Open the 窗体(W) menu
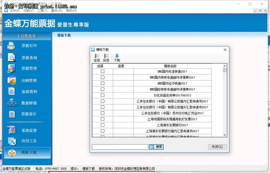Screen dimensions: 270x173 (x=57, y=11)
